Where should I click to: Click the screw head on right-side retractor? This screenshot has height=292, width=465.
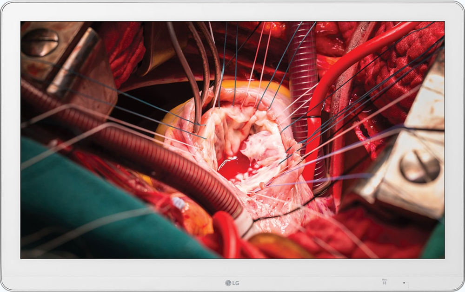click(420, 166)
